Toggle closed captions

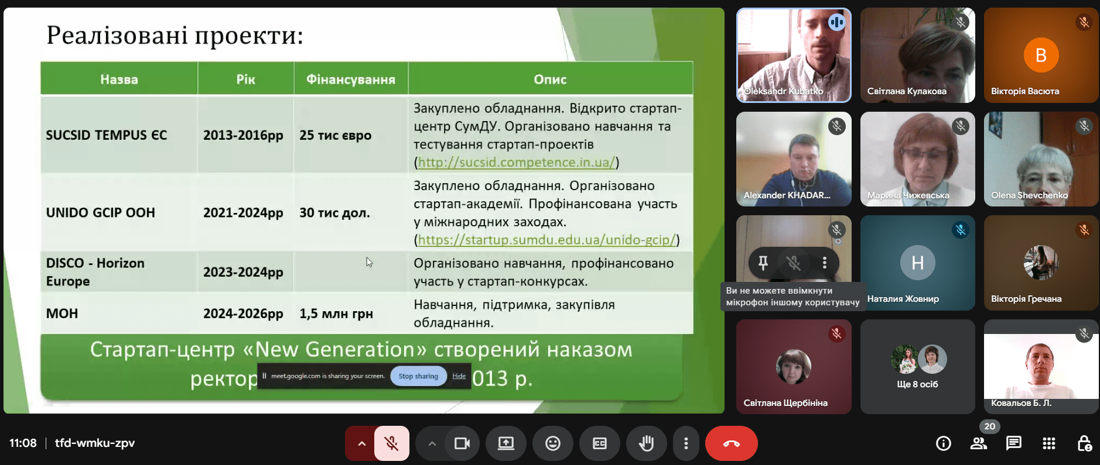point(600,443)
